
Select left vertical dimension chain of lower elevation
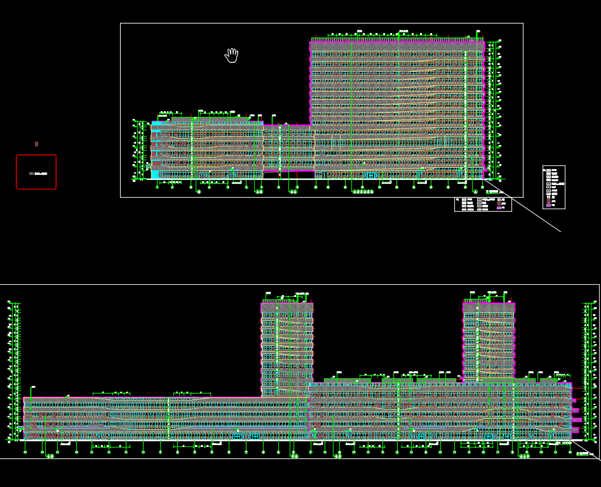pos(14,372)
